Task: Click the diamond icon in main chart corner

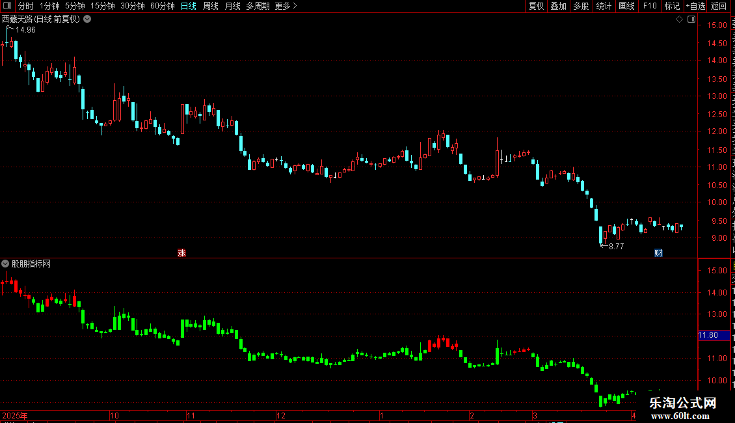Action: click(x=679, y=20)
